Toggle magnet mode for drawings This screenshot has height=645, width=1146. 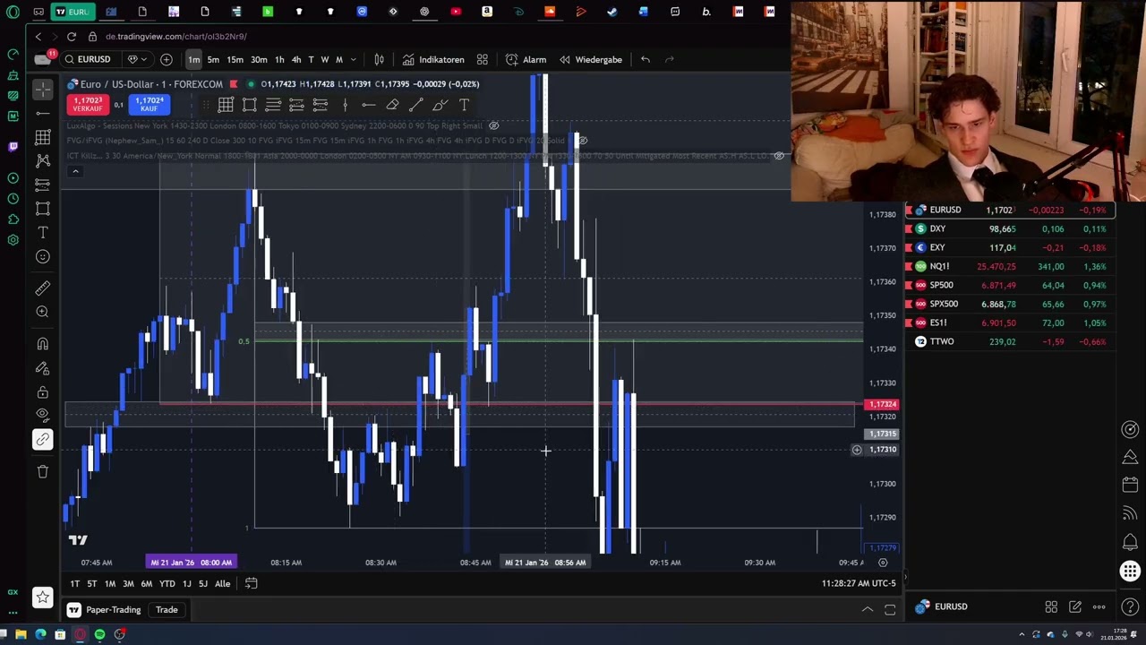(42, 344)
